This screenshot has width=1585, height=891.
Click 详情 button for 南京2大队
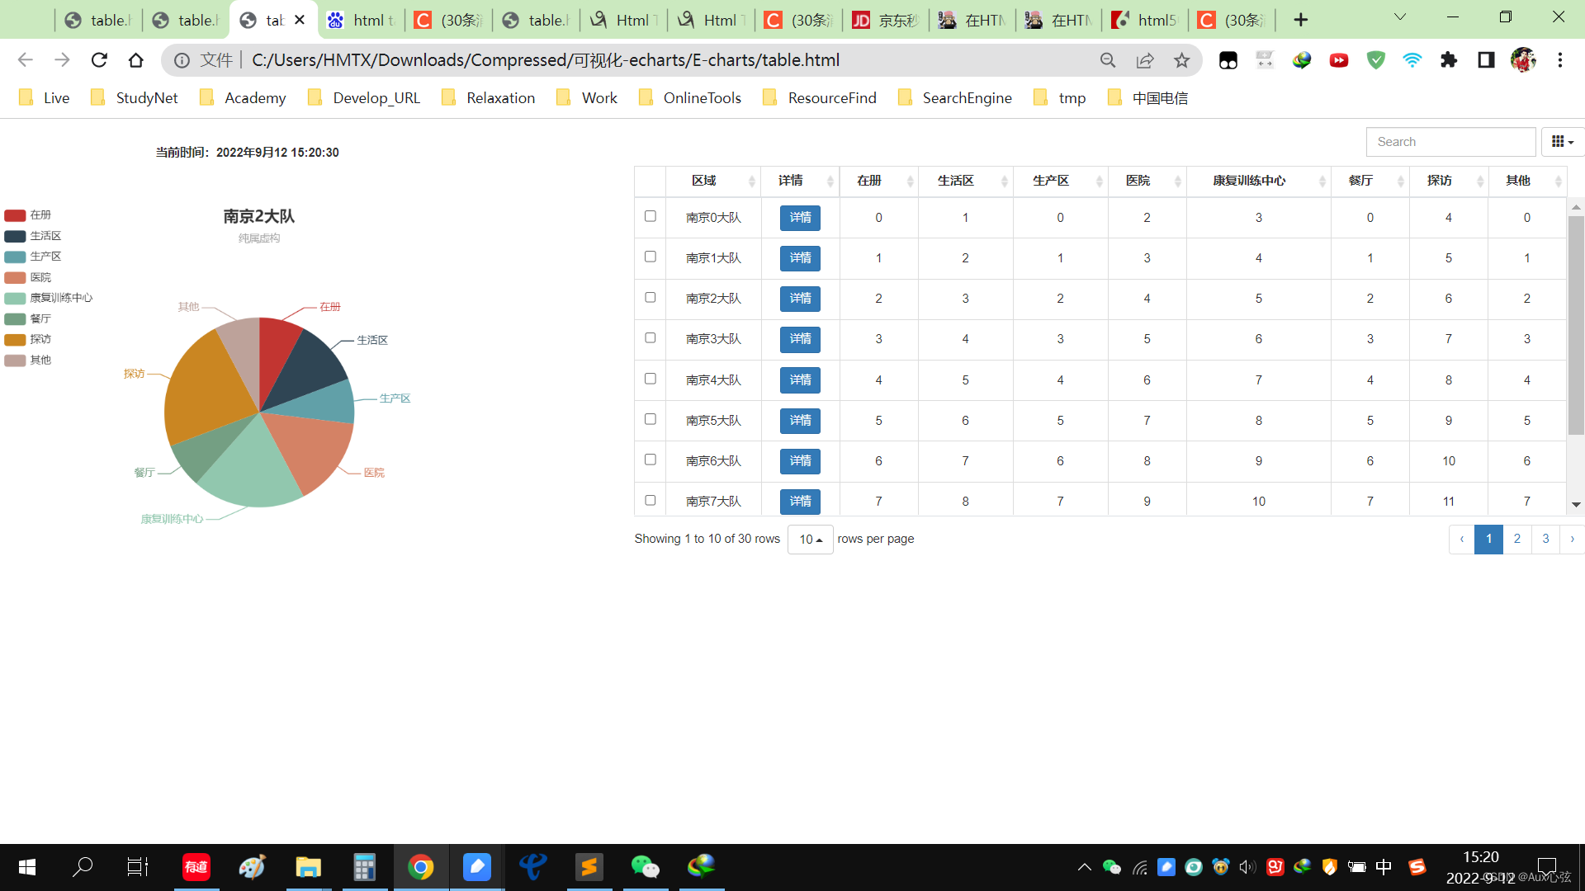pos(800,299)
